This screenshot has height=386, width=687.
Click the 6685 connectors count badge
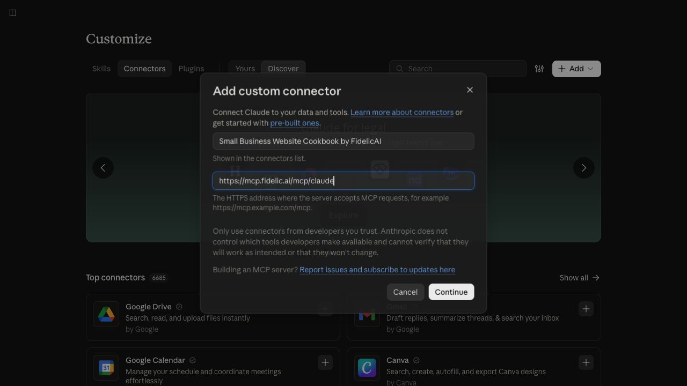pos(159,278)
